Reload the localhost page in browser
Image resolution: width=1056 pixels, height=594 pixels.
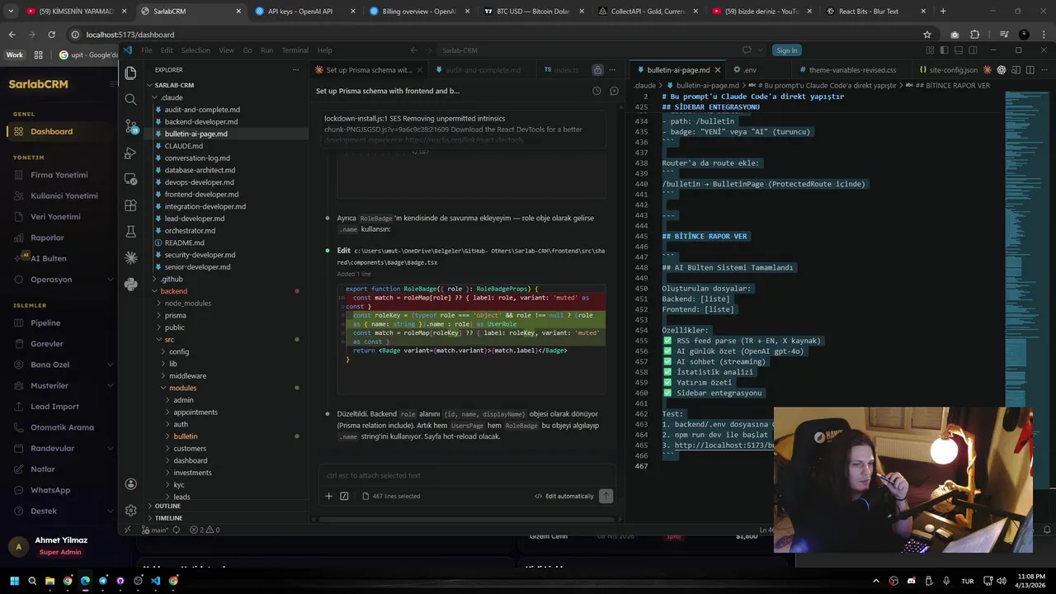pyautogui.click(x=51, y=35)
